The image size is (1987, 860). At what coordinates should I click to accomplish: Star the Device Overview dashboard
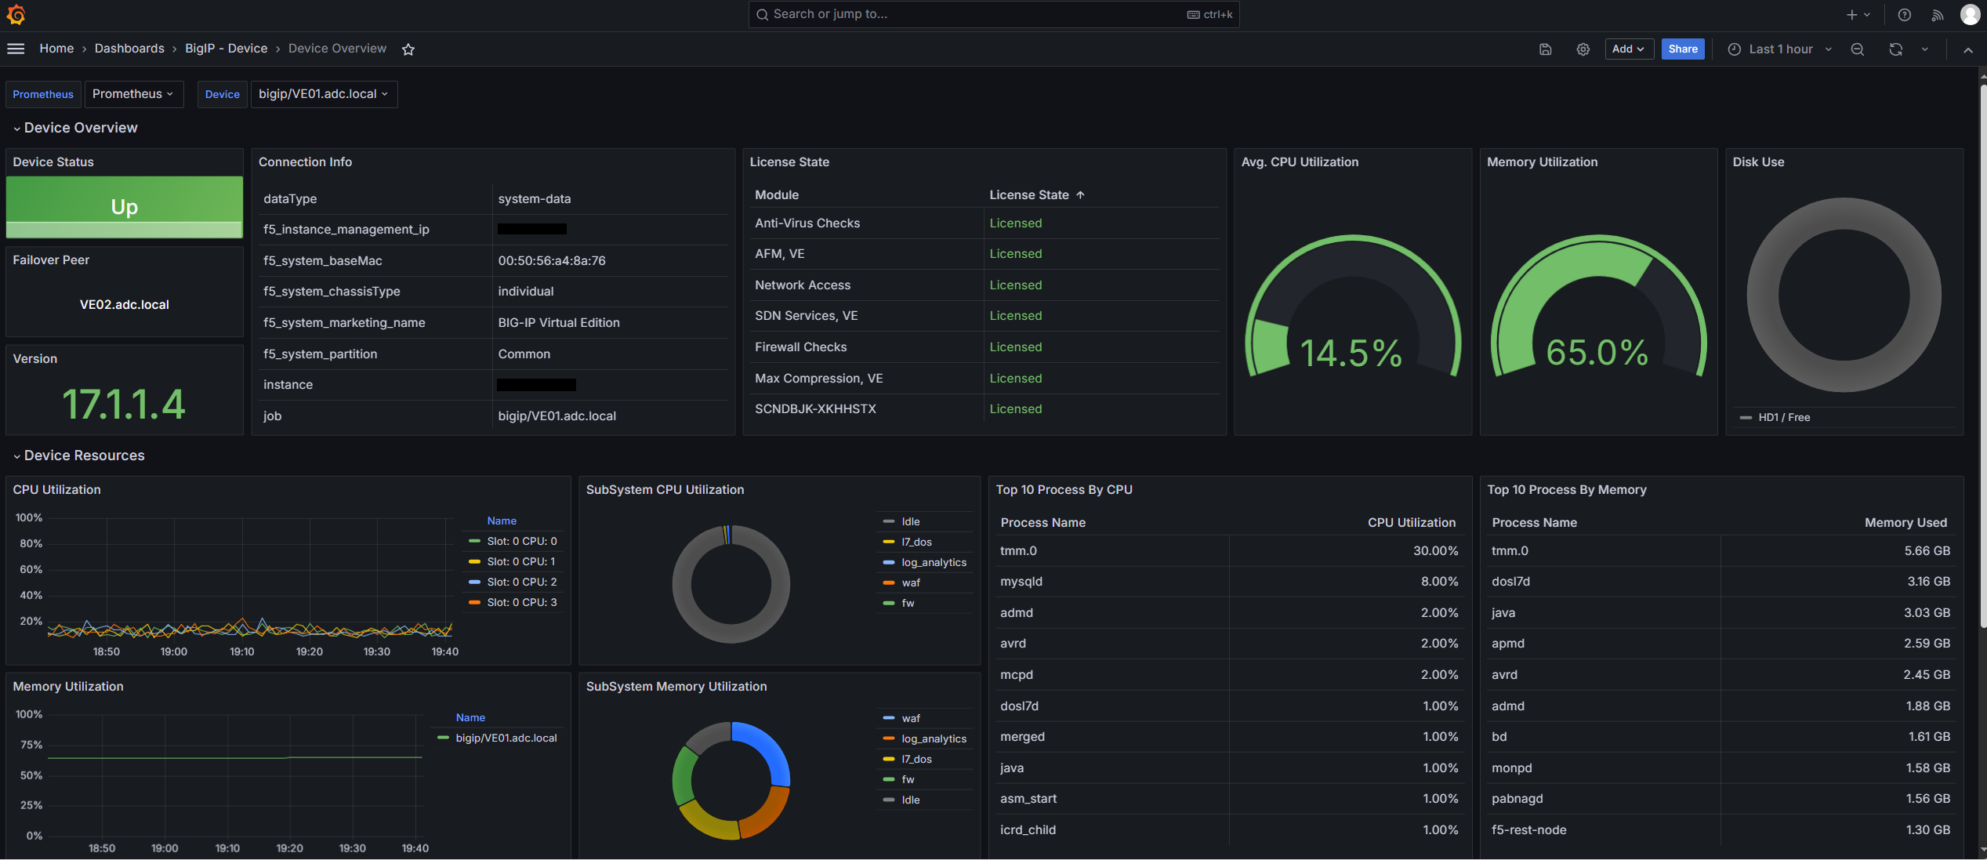[x=408, y=49]
